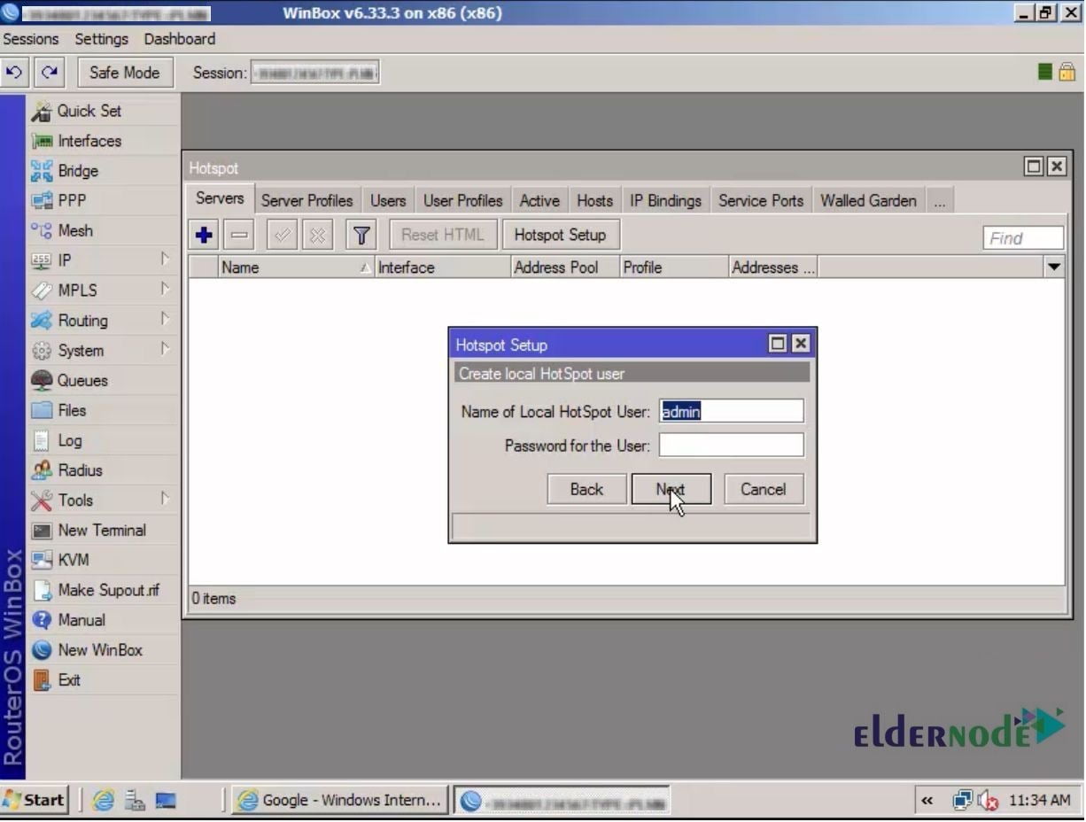The image size is (1086, 822).
Task: Click the add (+) icon in Hotspot toolbar
Action: [x=203, y=234]
